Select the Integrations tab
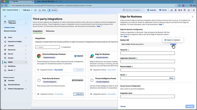Viewport: 197px width, 110px height. (x=38, y=31)
